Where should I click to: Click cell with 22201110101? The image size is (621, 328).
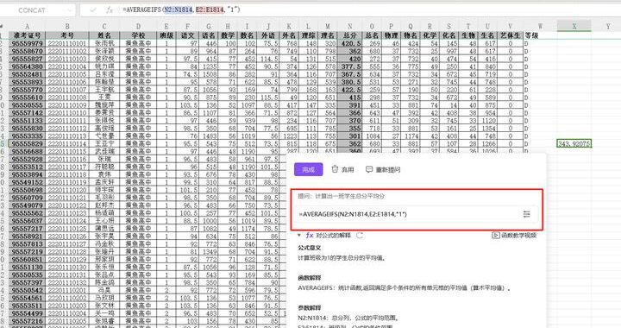coord(67,43)
